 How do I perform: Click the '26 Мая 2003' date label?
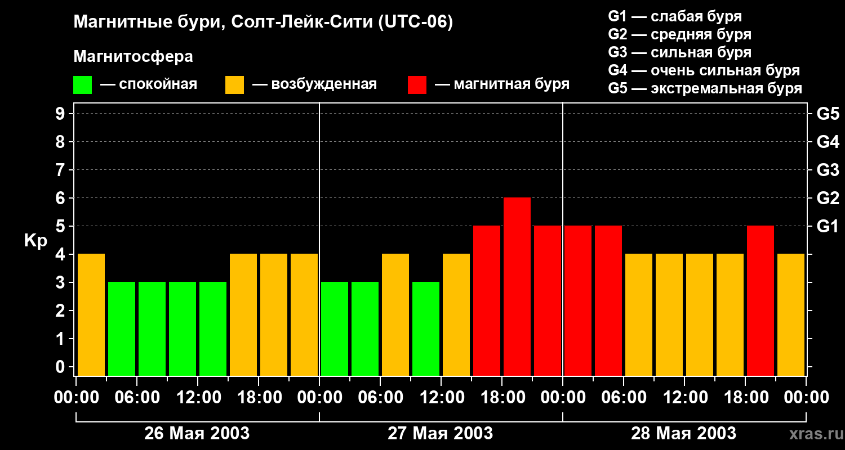click(197, 433)
